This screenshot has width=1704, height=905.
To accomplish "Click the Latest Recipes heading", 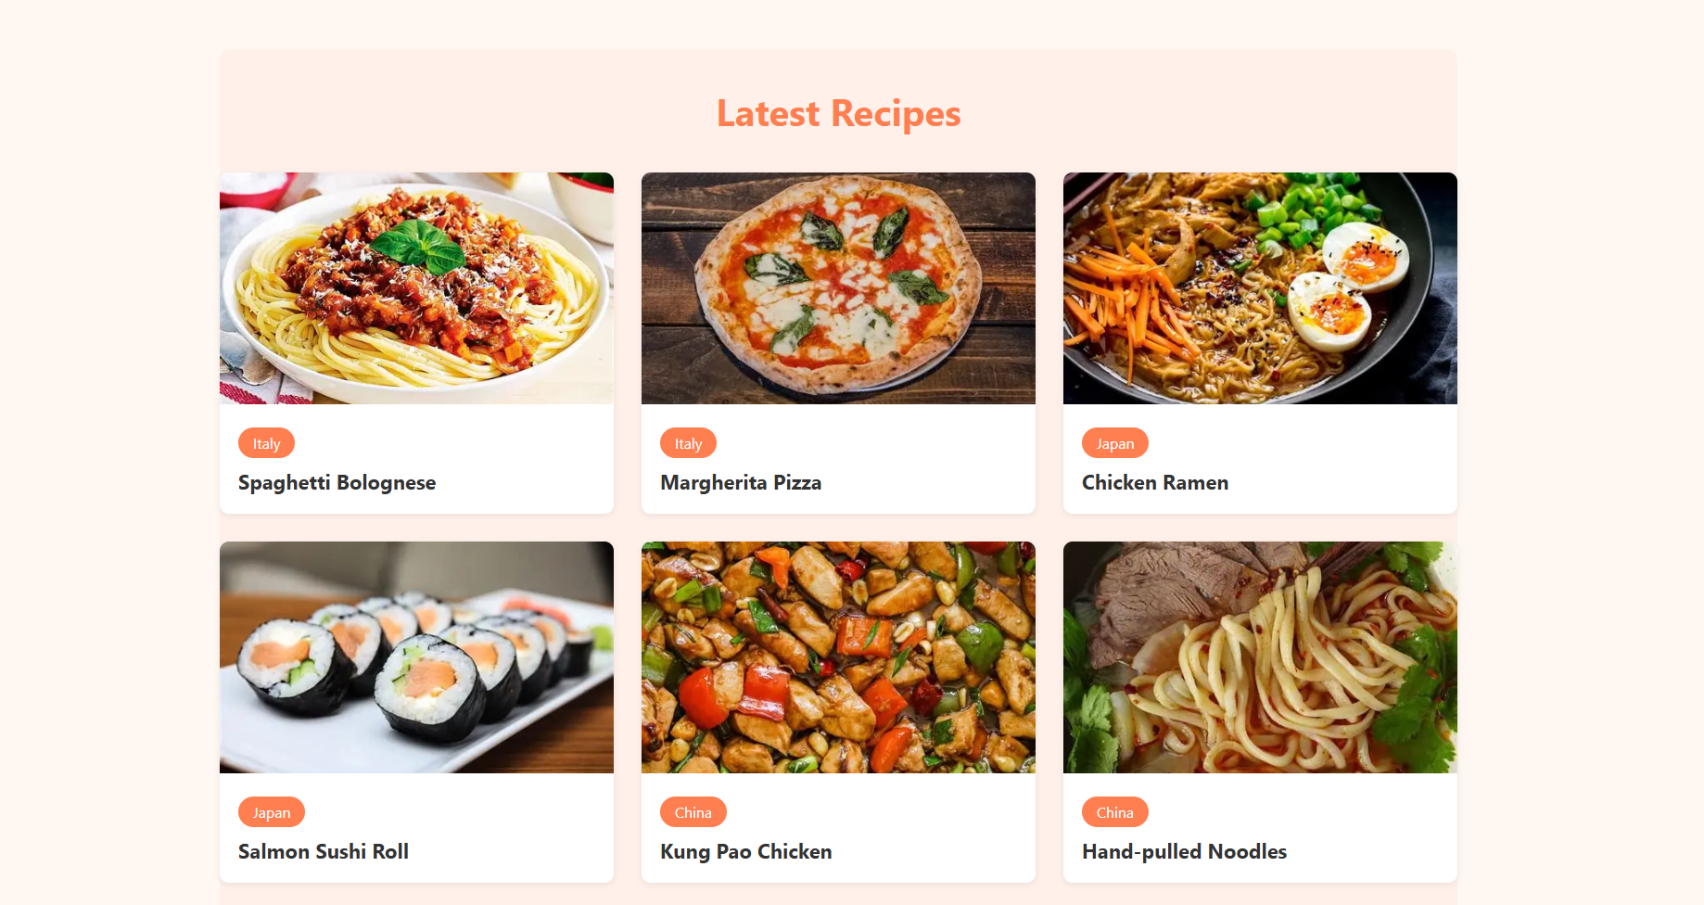I will (838, 114).
